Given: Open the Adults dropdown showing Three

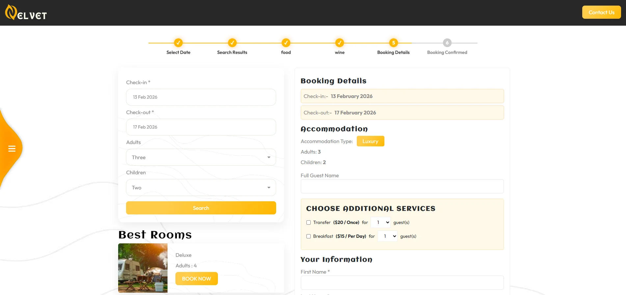Looking at the screenshot, I should pos(201,158).
